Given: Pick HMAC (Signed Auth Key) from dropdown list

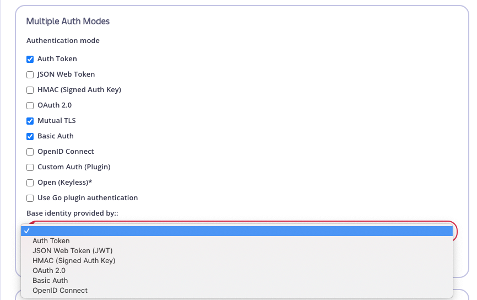Looking at the screenshot, I should coord(74,261).
